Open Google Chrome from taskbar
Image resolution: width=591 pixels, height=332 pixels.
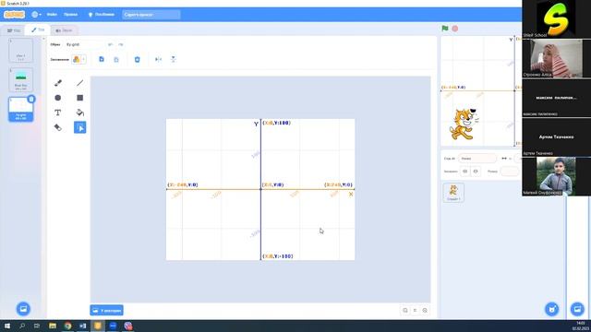(67, 326)
